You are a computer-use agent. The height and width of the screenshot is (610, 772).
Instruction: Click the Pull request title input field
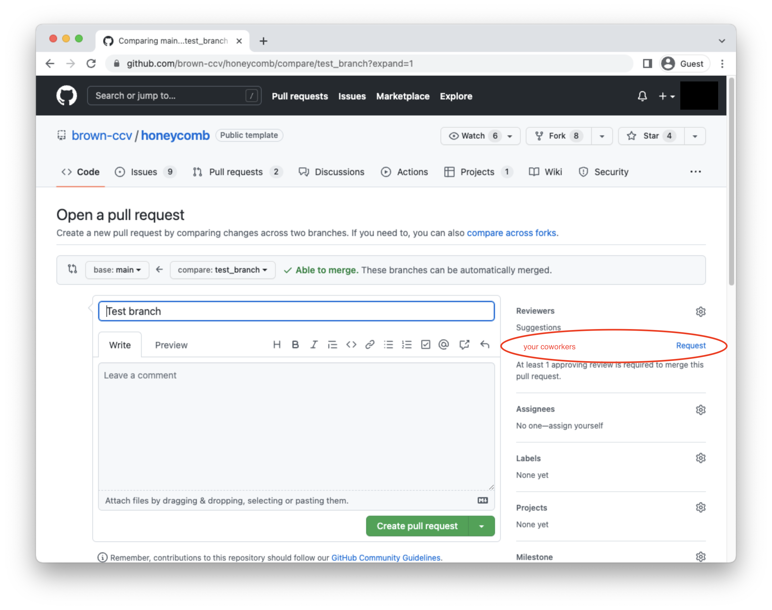pyautogui.click(x=295, y=311)
